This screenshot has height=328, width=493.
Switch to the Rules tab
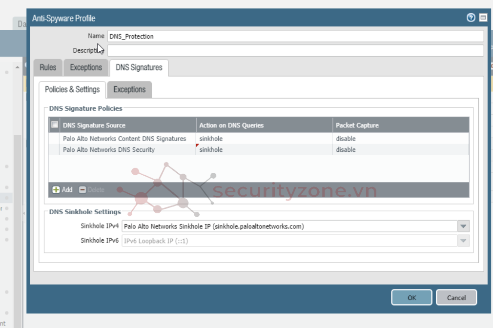tap(48, 67)
